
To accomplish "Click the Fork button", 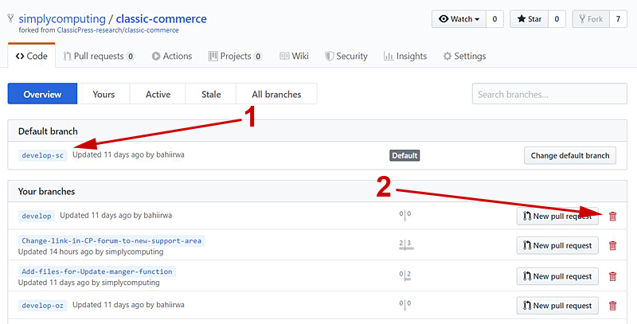I will point(591,19).
